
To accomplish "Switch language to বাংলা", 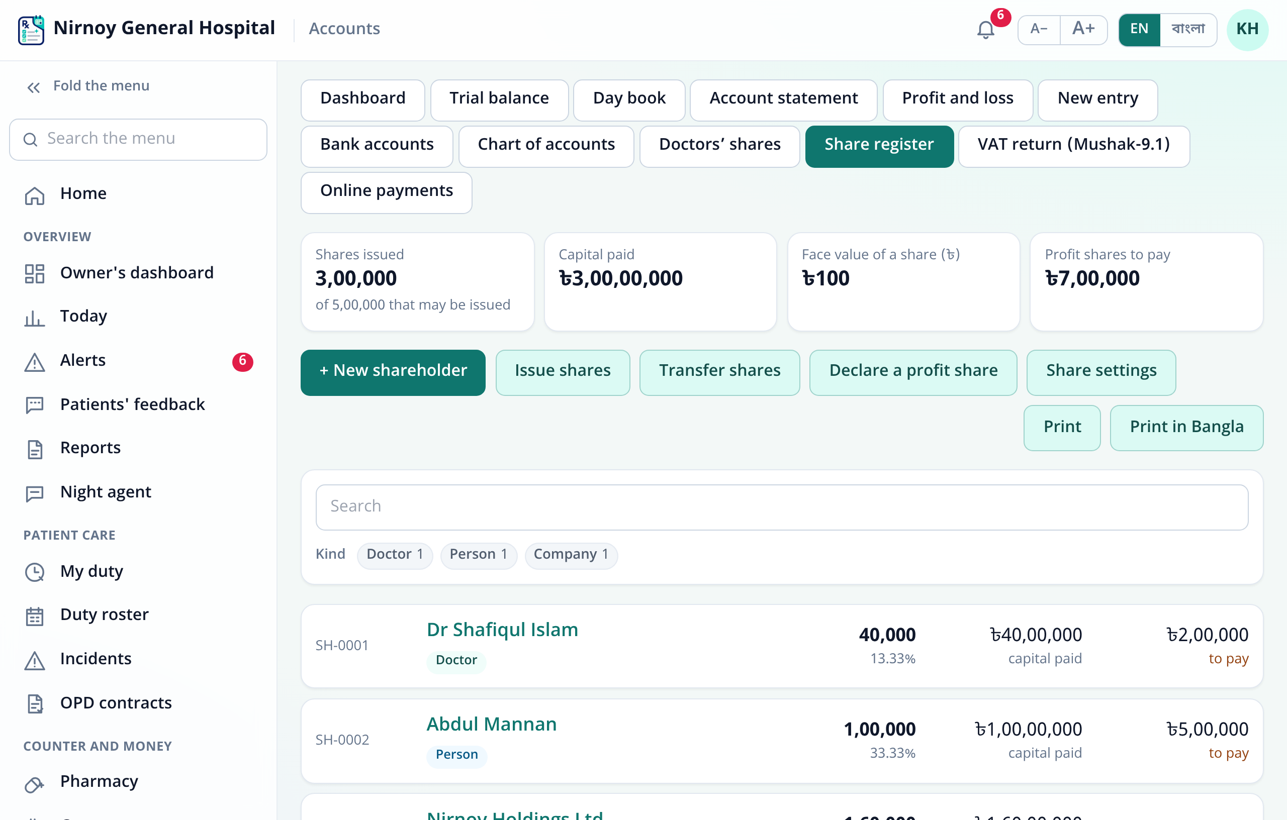I will 1187,29.
